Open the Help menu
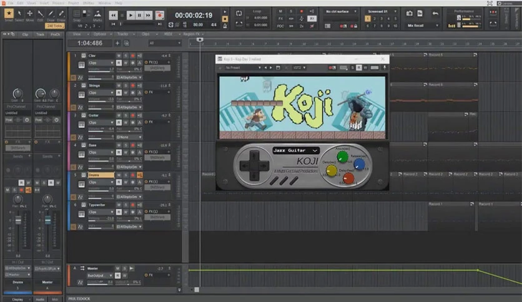The height and width of the screenshot is (302, 522). click(x=119, y=3)
